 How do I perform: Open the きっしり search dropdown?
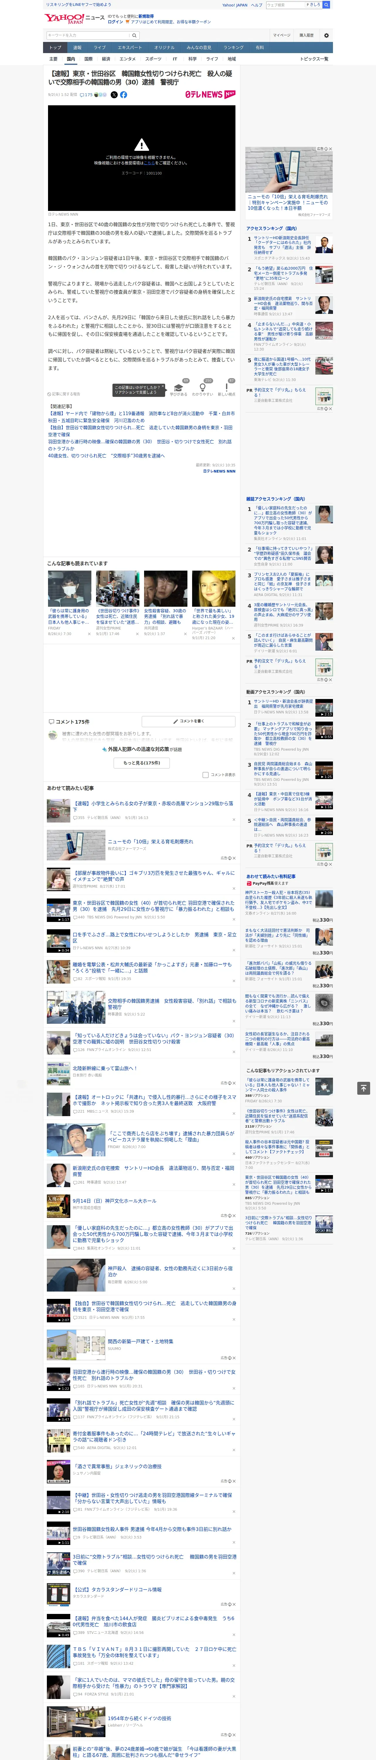(314, 5)
